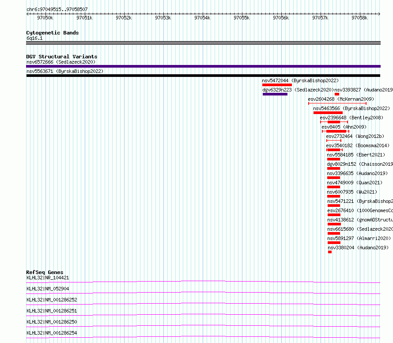Viewport: 393px width, 343px height.
Task: Open nsv5472044 (ByrskaBishop2022) variant
Action: coord(300,80)
